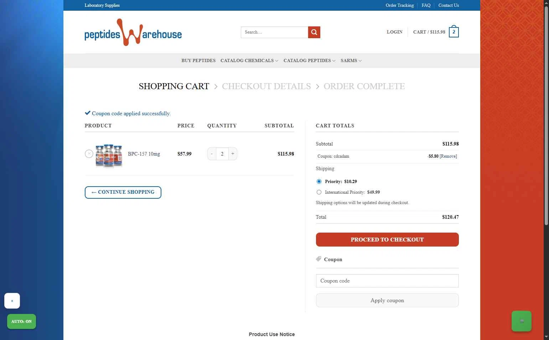Click the LOGIN link

tap(394, 32)
